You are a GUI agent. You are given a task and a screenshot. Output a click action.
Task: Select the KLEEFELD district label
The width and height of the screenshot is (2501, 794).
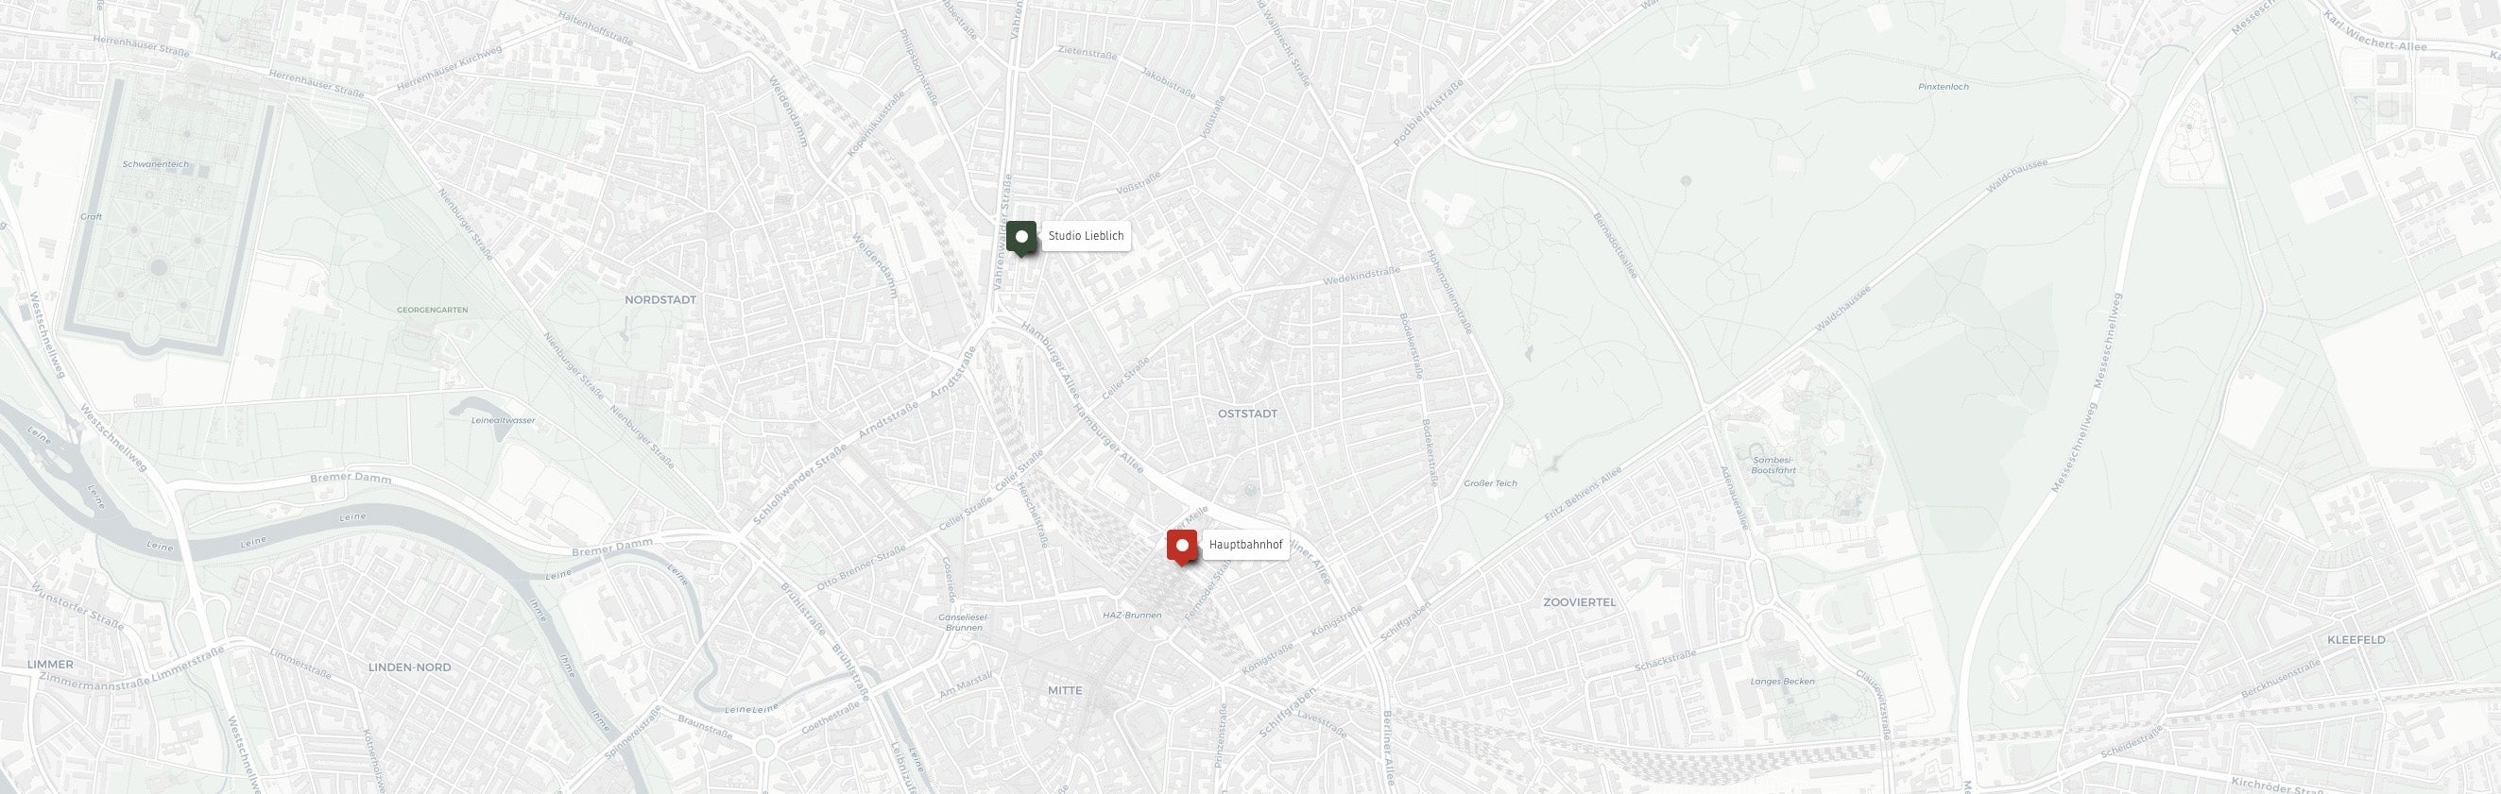2355,640
